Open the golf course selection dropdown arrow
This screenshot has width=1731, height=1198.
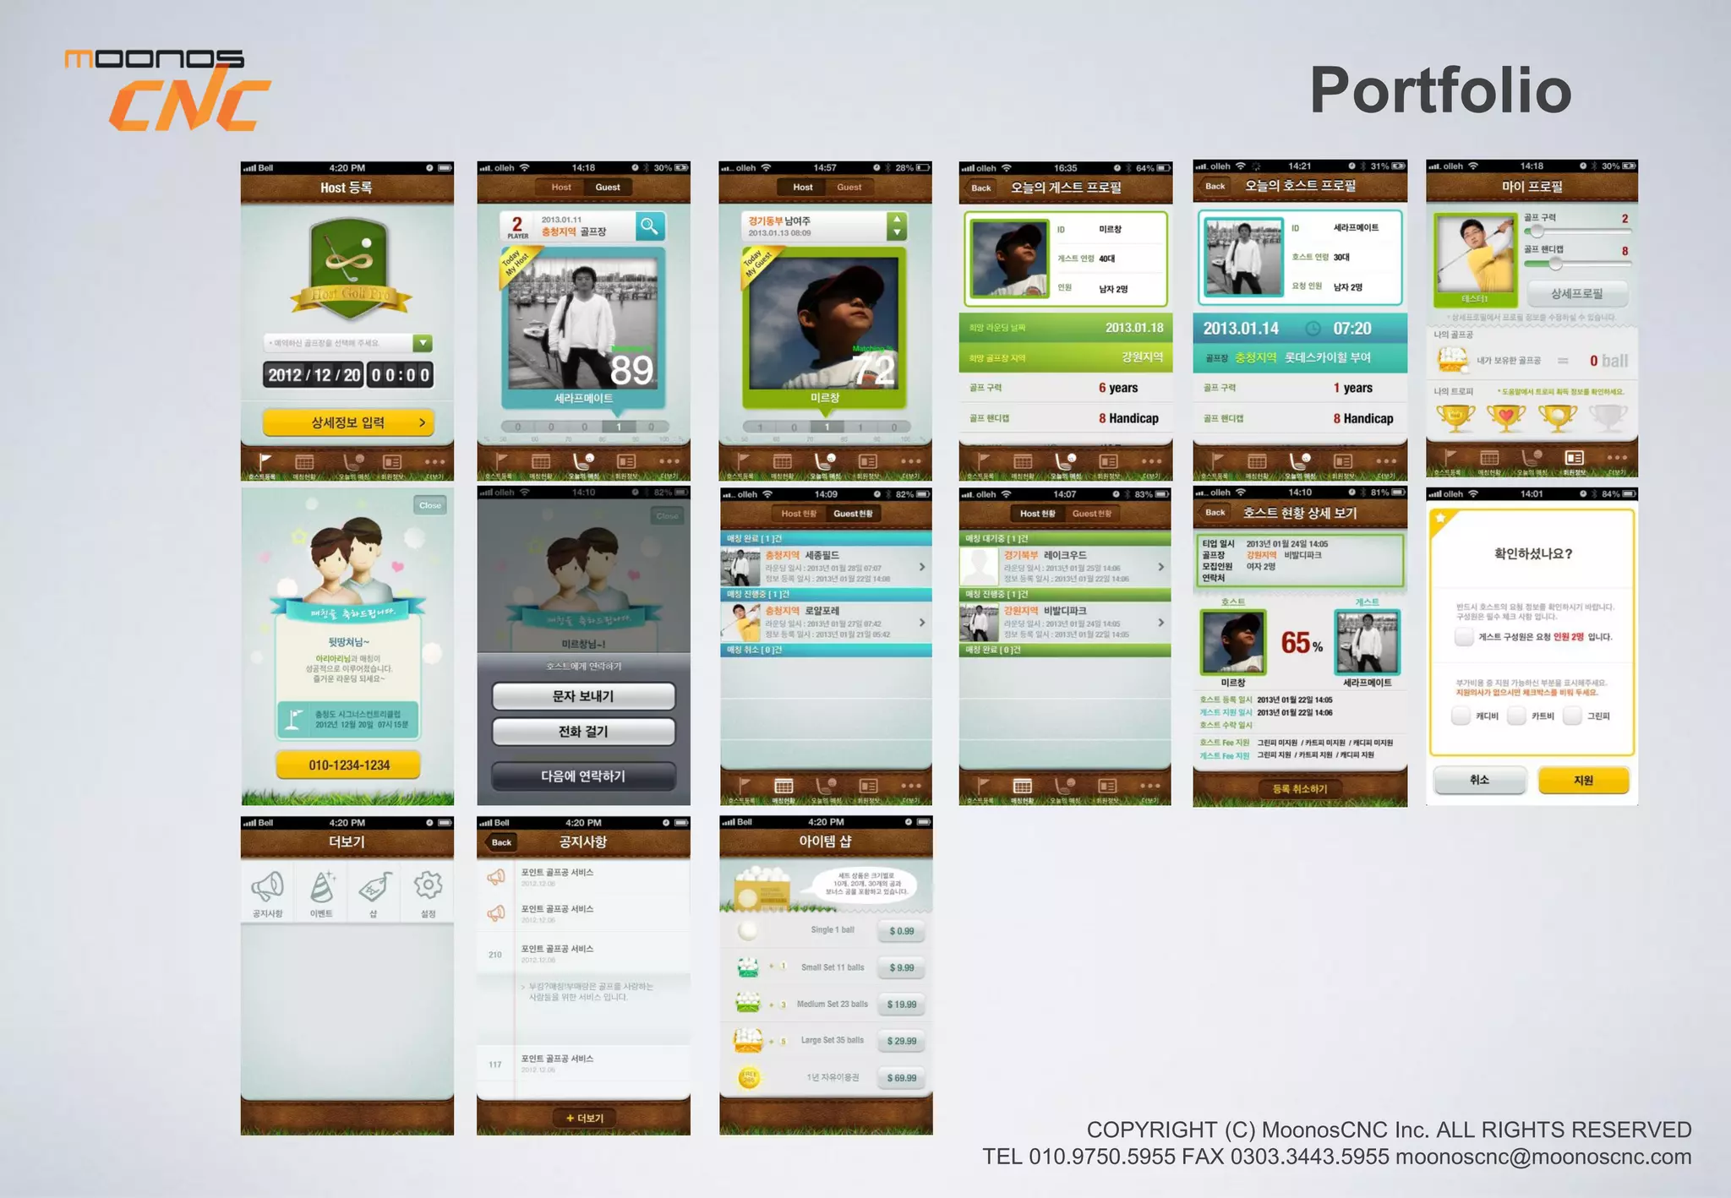pos(423,343)
